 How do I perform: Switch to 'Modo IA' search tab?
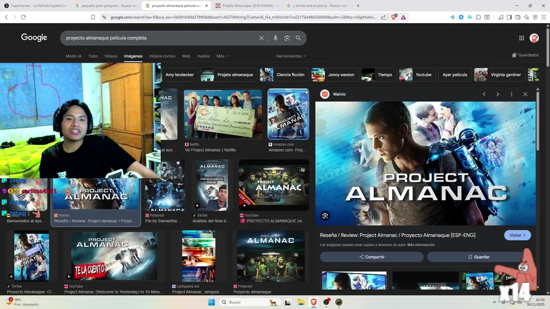click(73, 56)
